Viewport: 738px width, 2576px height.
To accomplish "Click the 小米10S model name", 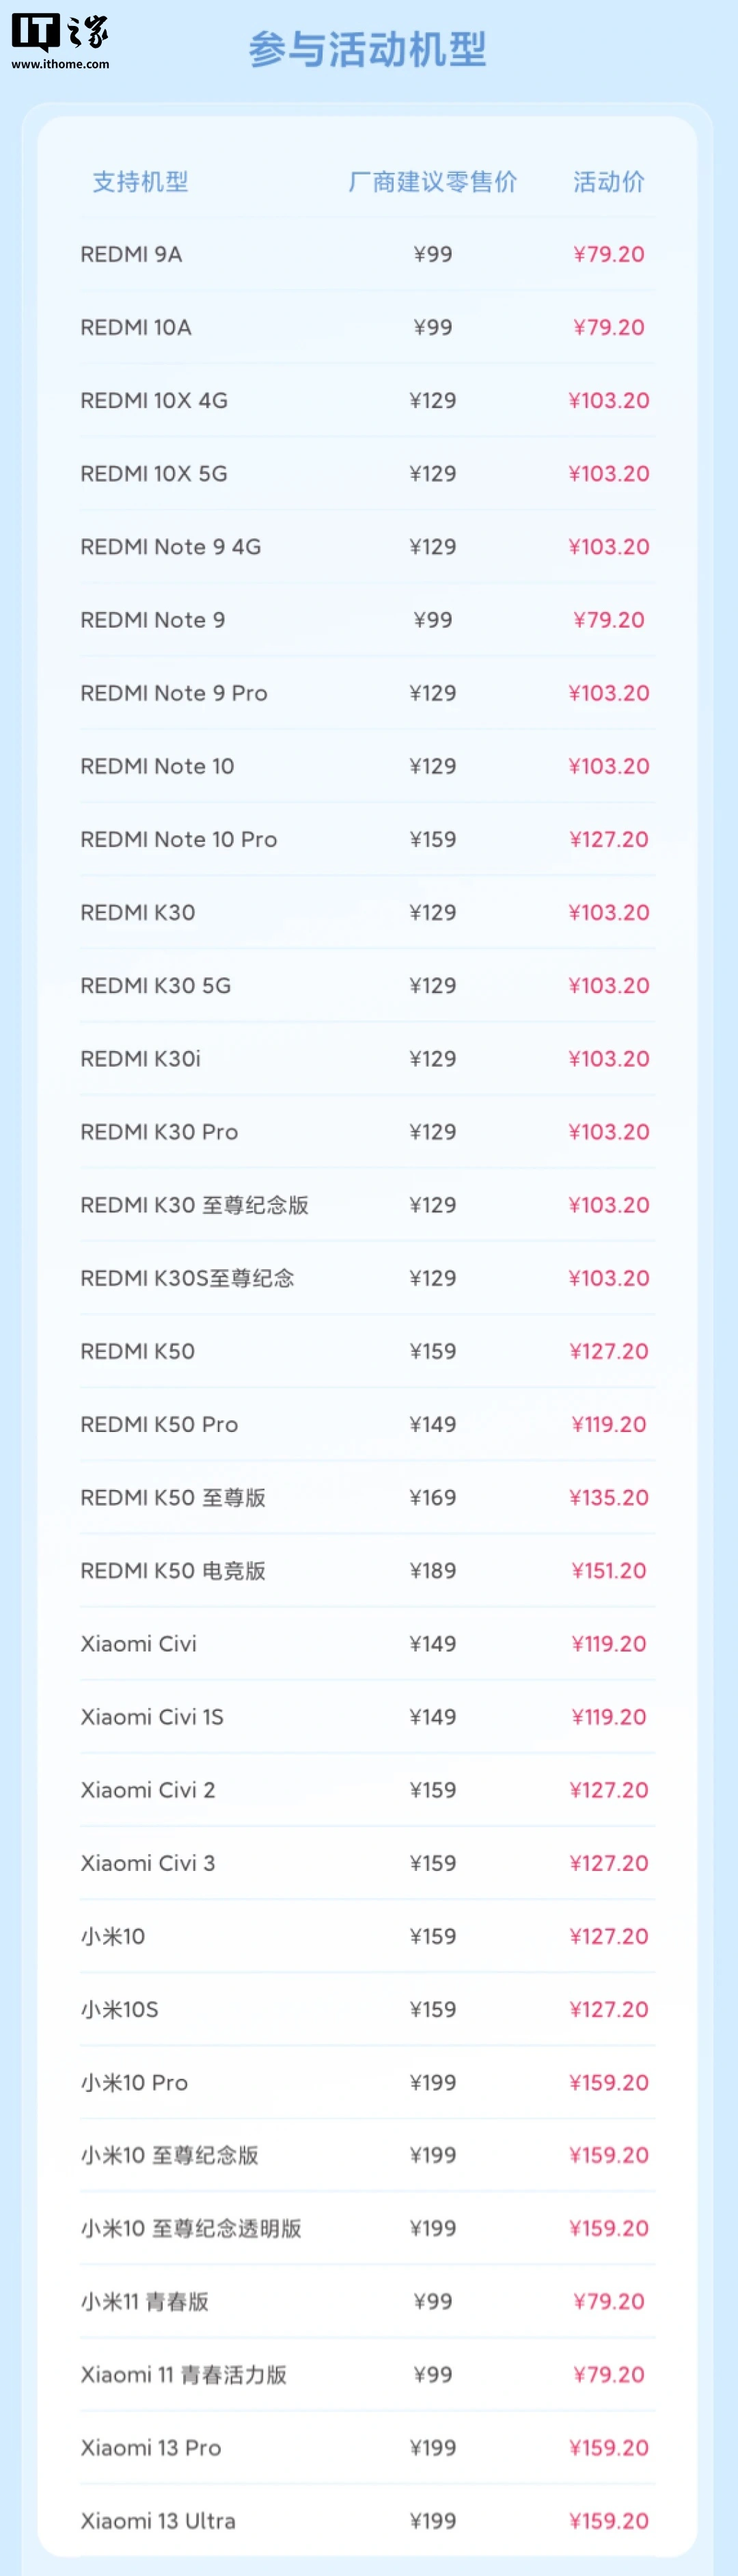I will [119, 2009].
